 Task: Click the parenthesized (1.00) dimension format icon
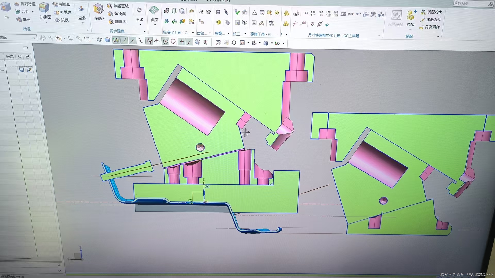pyautogui.click(x=351, y=14)
